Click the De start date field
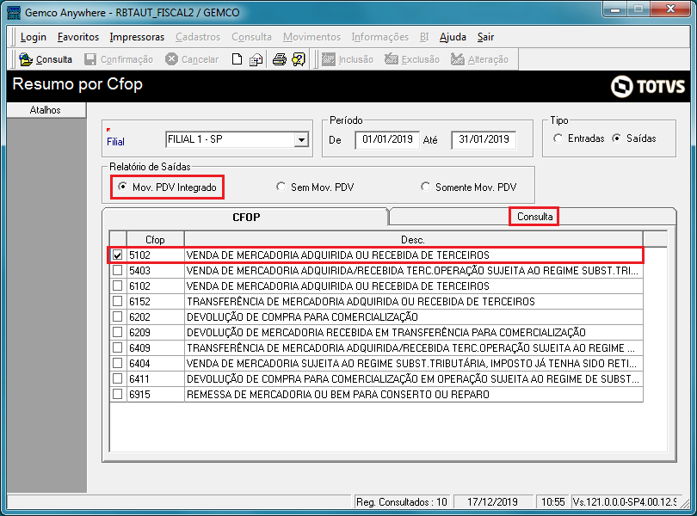The image size is (697, 516). 387,139
